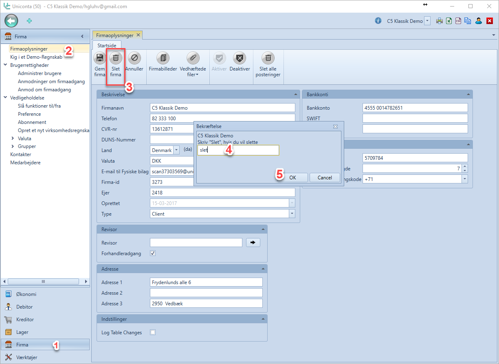Click the Bankkonto input field
The width and height of the screenshot is (499, 364).
(415, 108)
